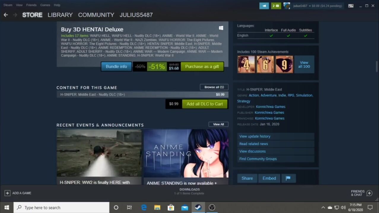Click the Bundle info button
The width and height of the screenshot is (379, 213).
(116, 67)
